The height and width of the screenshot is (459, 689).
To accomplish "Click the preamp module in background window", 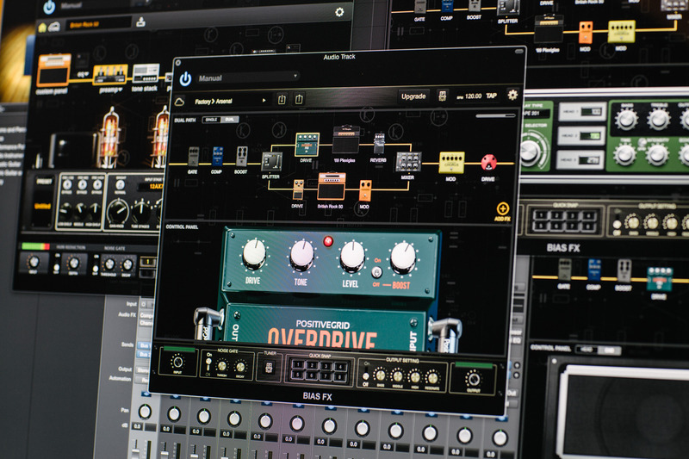I will click(110, 75).
